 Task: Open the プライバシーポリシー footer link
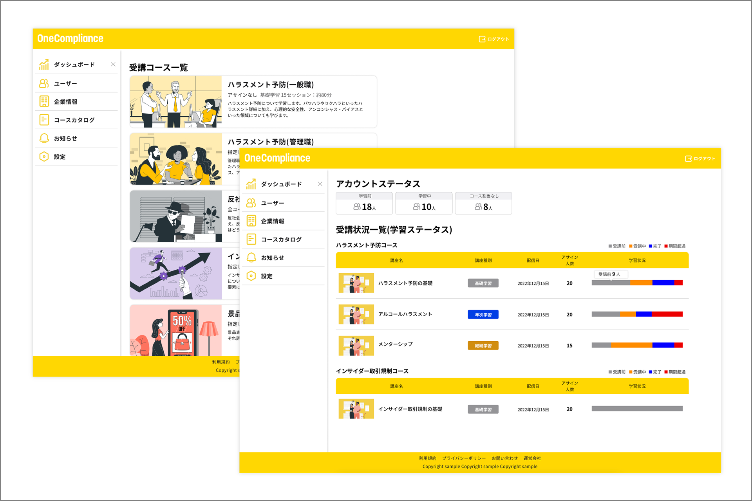464,458
